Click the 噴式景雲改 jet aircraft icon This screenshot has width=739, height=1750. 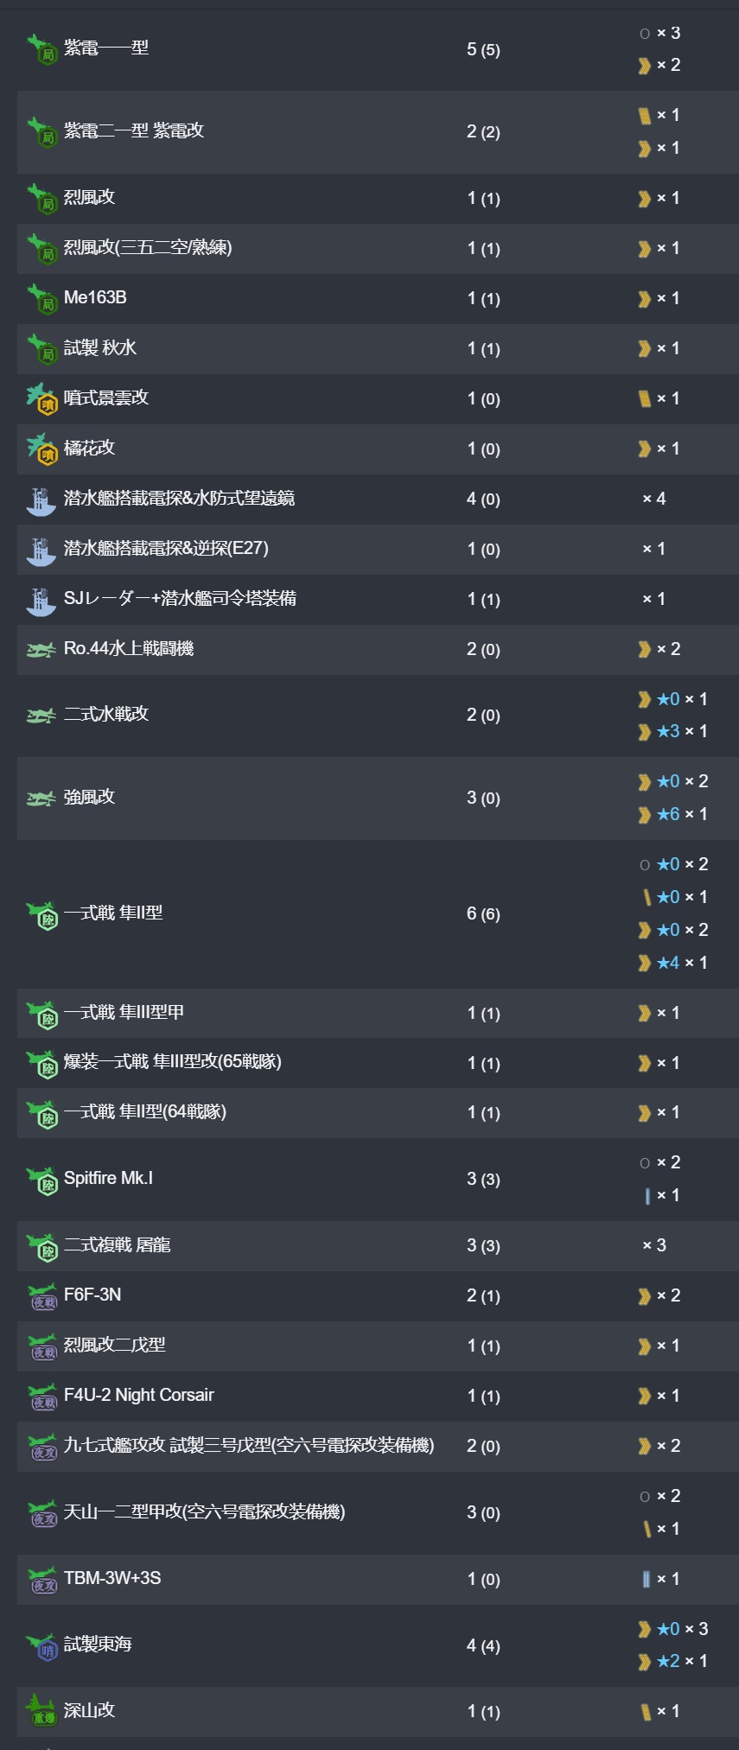click(x=41, y=398)
